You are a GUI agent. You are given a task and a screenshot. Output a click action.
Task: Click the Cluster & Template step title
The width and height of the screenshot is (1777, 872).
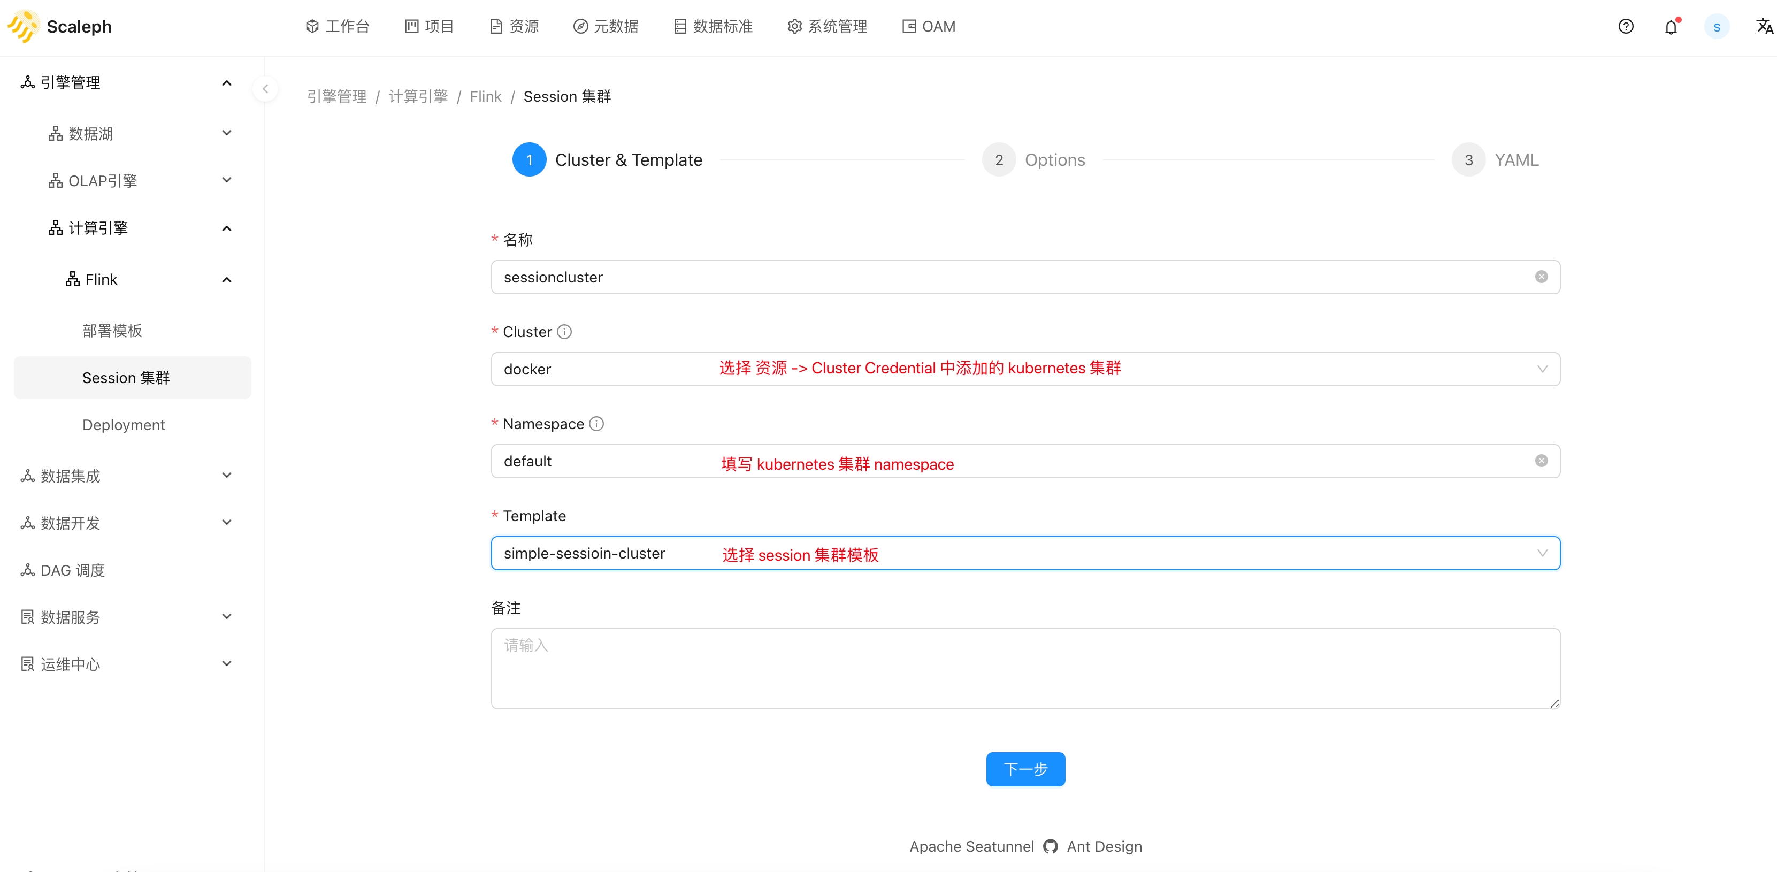[x=629, y=160]
